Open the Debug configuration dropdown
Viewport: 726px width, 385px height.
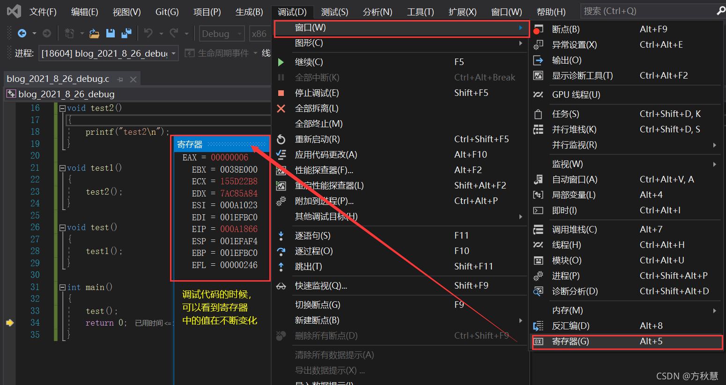pos(222,34)
